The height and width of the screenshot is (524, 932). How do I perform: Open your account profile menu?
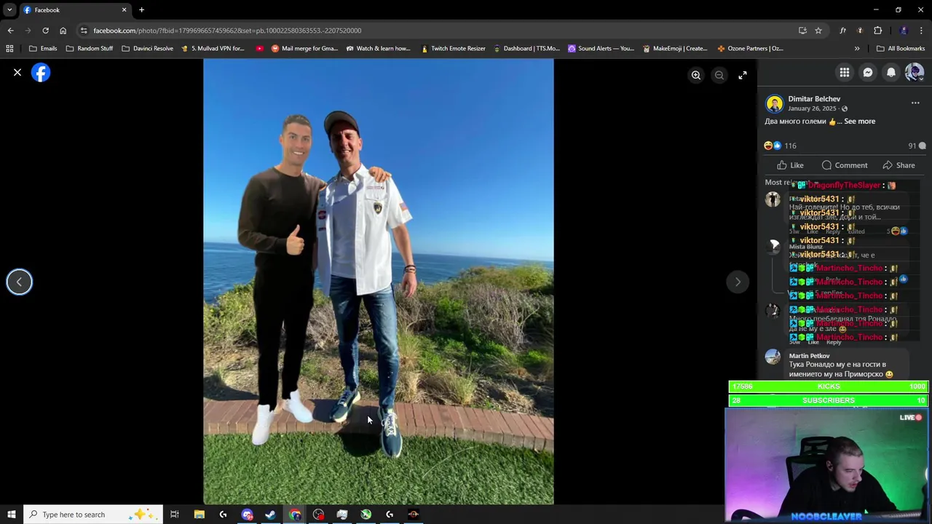pyautogui.click(x=915, y=72)
